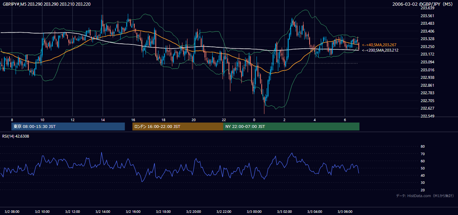
Task: Click the RSI axis label 70
Action: point(423,154)
